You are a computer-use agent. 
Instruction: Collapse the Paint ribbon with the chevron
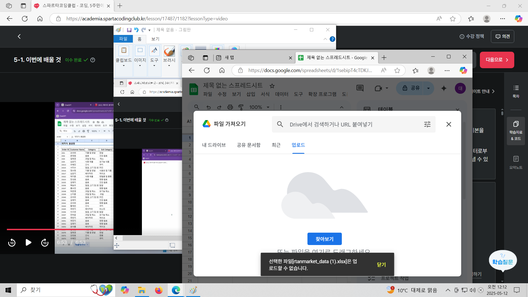(x=325, y=39)
